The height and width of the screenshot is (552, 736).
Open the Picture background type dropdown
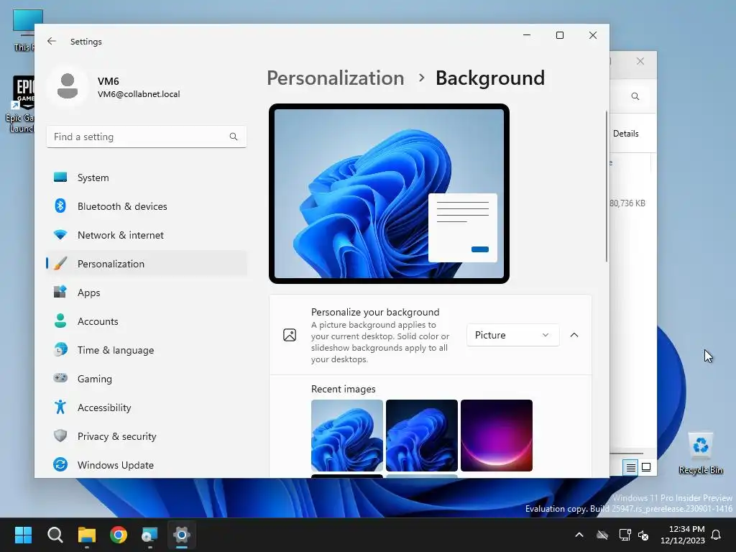[512, 335]
